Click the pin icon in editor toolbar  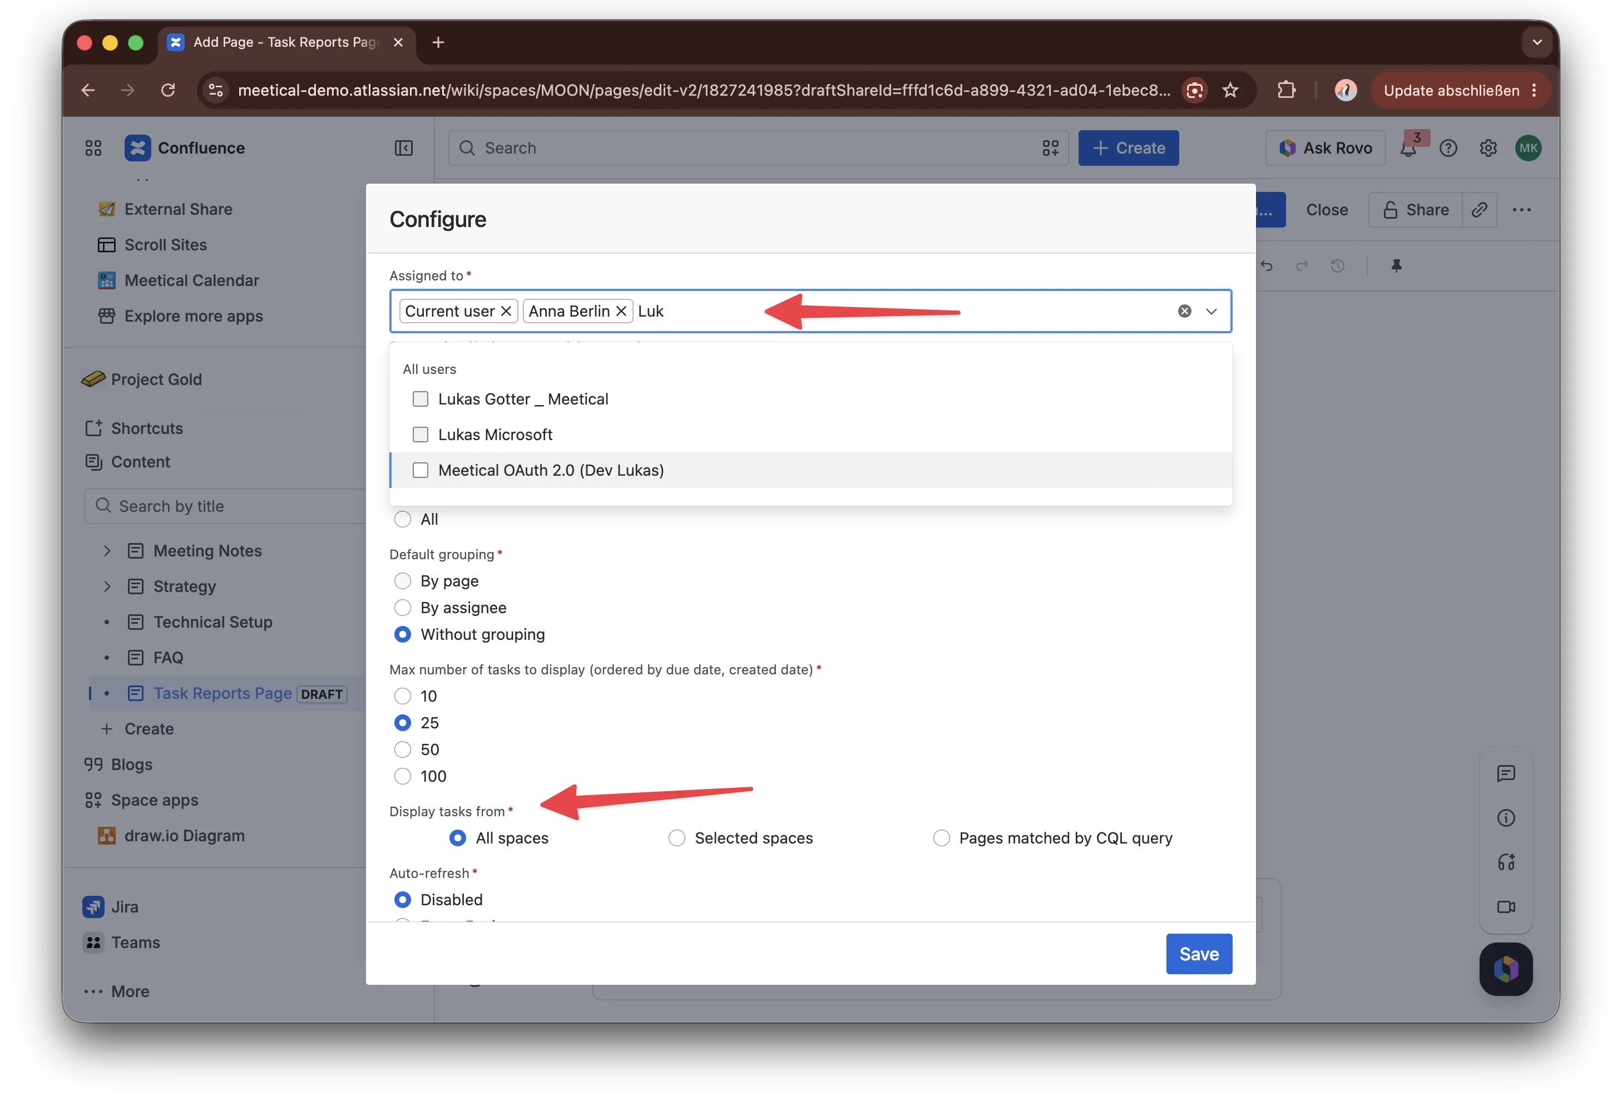1396,266
